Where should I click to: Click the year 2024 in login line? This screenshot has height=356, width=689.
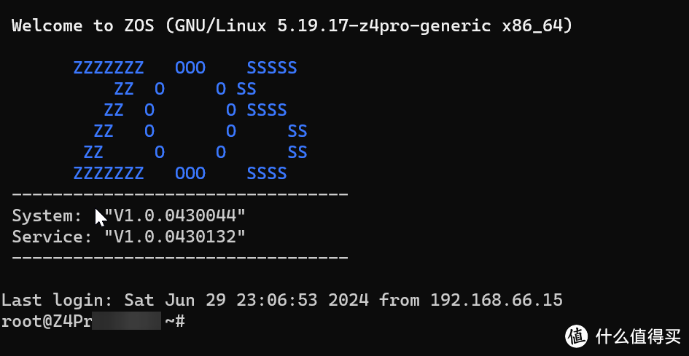coord(348,300)
